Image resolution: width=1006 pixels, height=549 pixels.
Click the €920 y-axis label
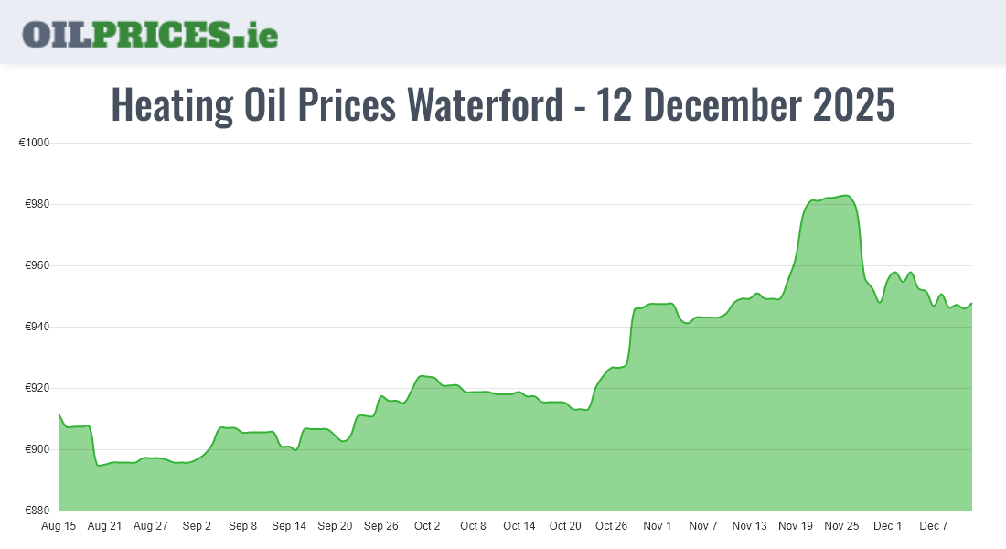click(37, 389)
